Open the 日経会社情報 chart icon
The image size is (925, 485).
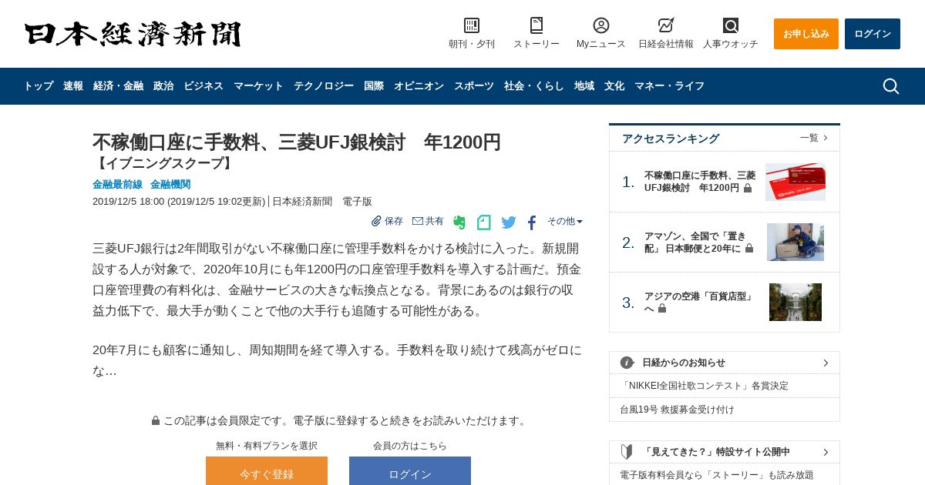click(x=666, y=25)
